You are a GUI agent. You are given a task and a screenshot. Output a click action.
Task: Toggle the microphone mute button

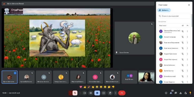coord(75,93)
